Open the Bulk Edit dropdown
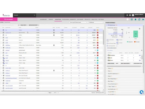Screen dimensions: 145x109 point(24,25)
